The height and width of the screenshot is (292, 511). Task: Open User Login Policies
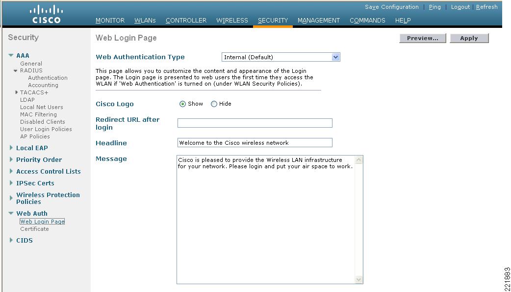[46, 129]
